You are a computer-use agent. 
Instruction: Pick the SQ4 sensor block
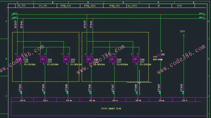pyautogui.click(x=90, y=60)
